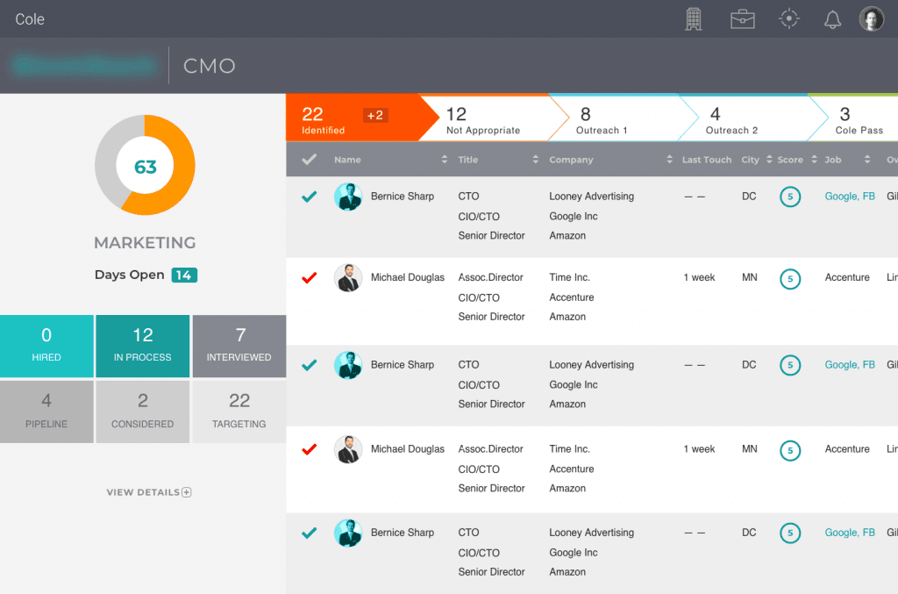
Task: Click score 5 circle in first Michael row
Action: pos(790,279)
